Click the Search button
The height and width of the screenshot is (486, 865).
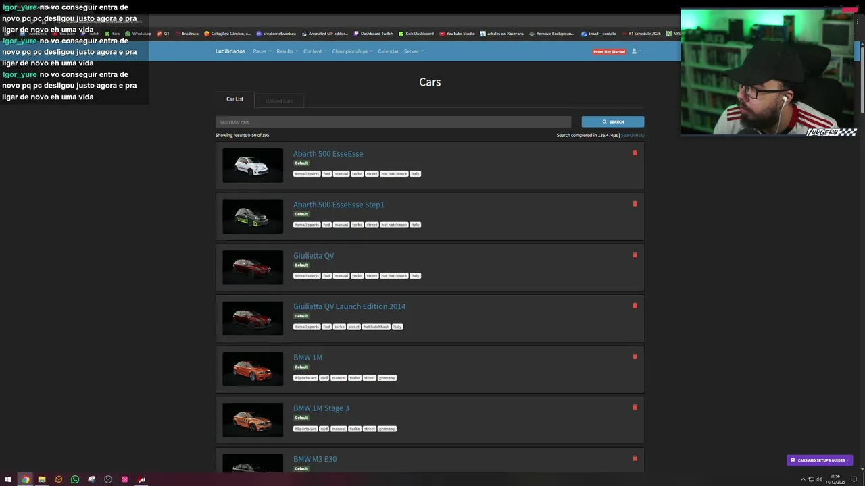613,122
